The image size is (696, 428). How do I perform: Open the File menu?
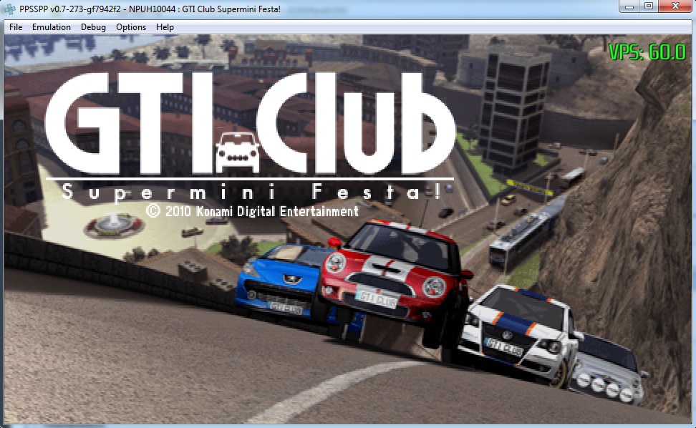[x=16, y=27]
